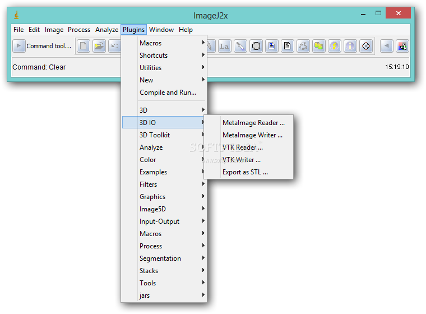The image size is (426, 314).
Task: Expand the Color submenu
Action: click(164, 160)
